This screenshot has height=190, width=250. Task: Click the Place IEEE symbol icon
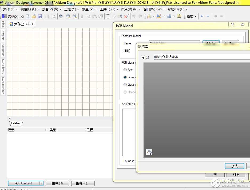click(149, 16)
